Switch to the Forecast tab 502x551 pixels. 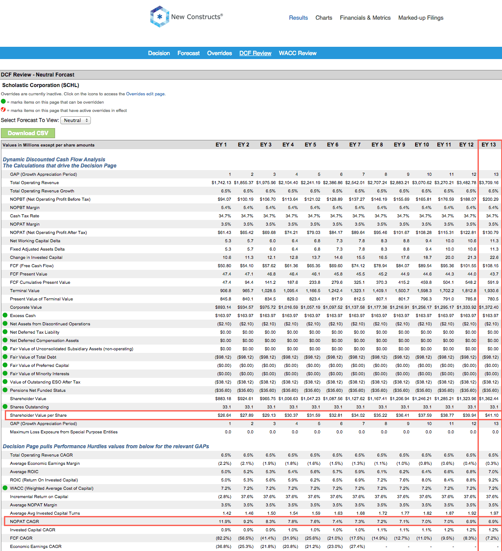pyautogui.click(x=189, y=53)
